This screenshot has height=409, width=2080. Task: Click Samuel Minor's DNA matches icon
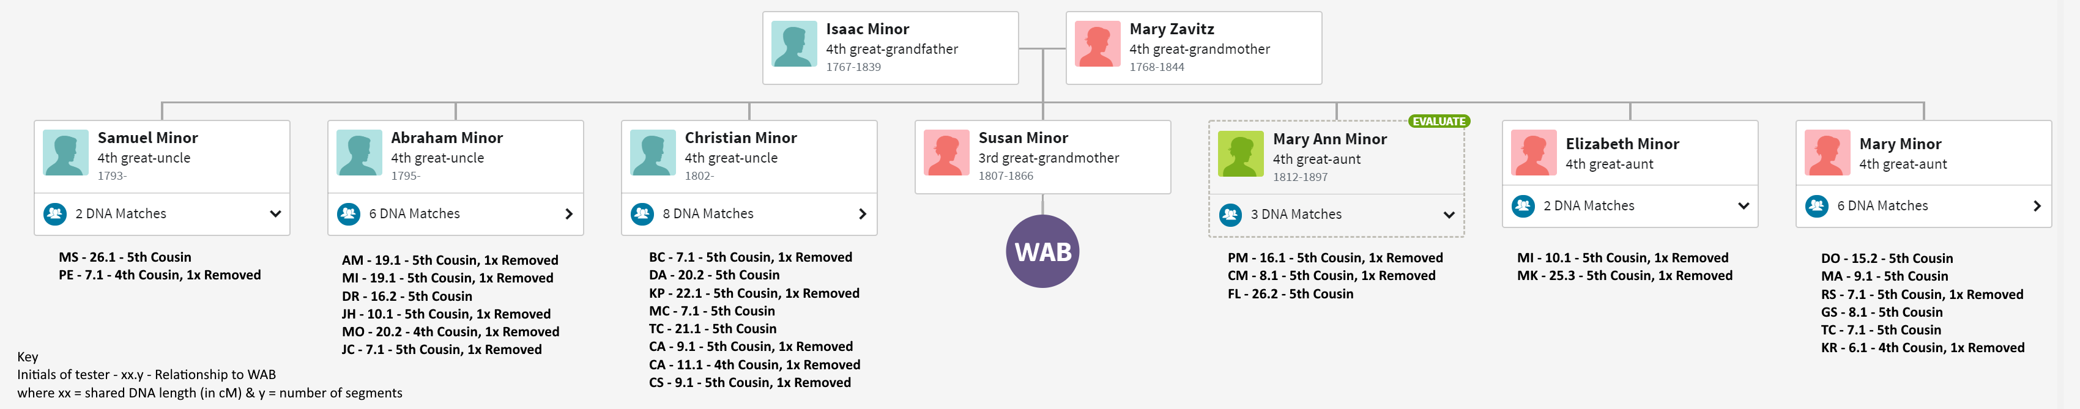(x=55, y=214)
